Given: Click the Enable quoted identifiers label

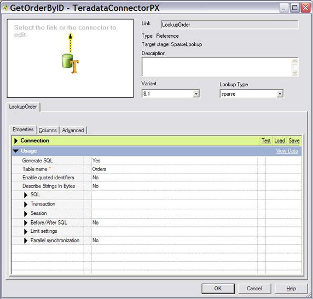Looking at the screenshot, I should click(48, 178).
